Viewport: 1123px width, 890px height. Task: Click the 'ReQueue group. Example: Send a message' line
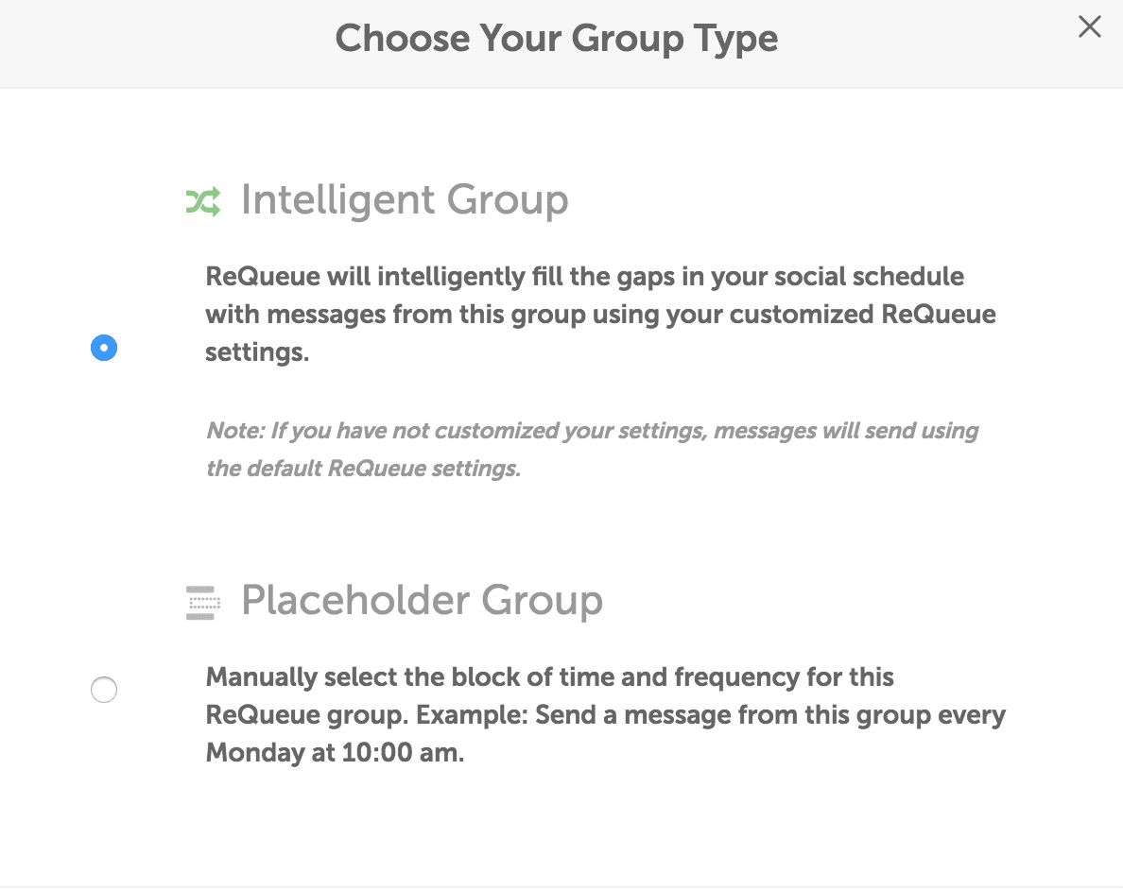click(606, 714)
